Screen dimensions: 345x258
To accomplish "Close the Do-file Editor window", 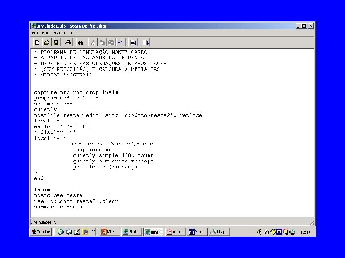I will pos(310,26).
